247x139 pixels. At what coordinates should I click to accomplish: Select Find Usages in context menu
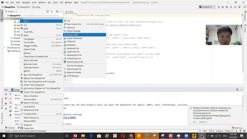pyautogui.click(x=41, y=39)
